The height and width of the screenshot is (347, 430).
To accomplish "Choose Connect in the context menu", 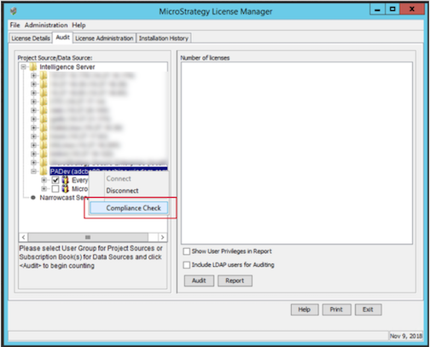I will click(x=119, y=179).
